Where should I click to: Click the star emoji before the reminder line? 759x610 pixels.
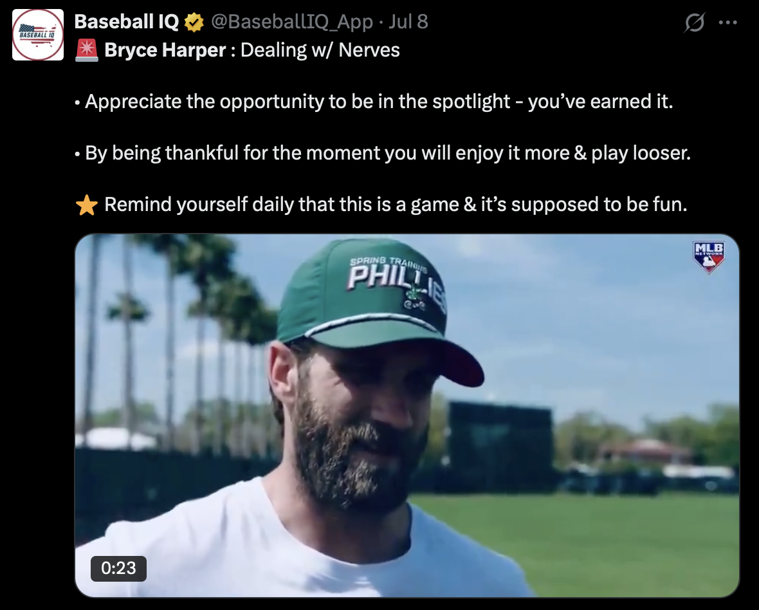click(86, 204)
